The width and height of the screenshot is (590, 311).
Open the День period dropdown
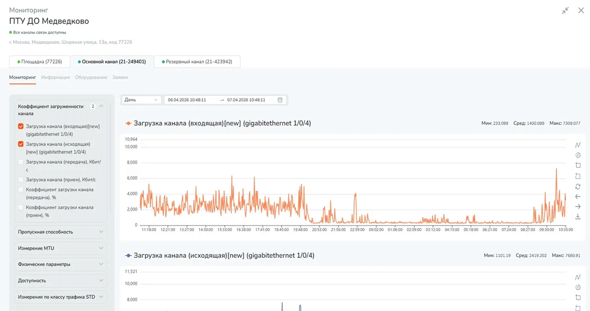(141, 100)
